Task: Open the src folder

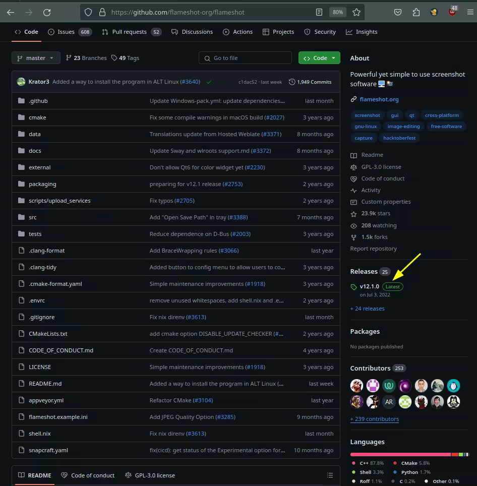Action: 33,217
